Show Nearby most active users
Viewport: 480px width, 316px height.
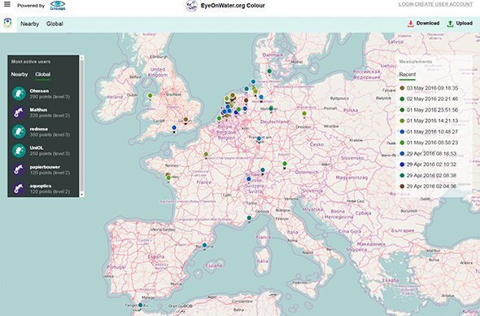point(20,74)
